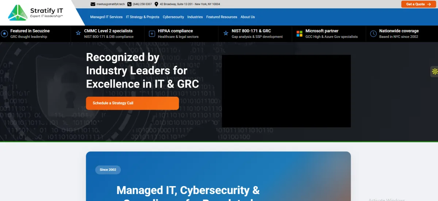
Task: Click the Featured in Secuzine heading
Action: click(x=30, y=31)
